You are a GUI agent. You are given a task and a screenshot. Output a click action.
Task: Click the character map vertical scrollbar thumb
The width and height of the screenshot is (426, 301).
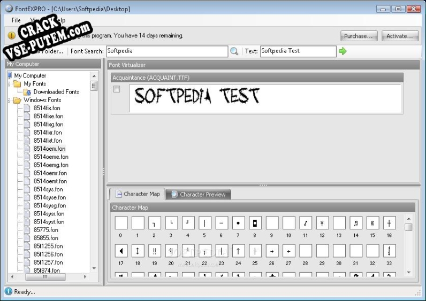(409, 227)
